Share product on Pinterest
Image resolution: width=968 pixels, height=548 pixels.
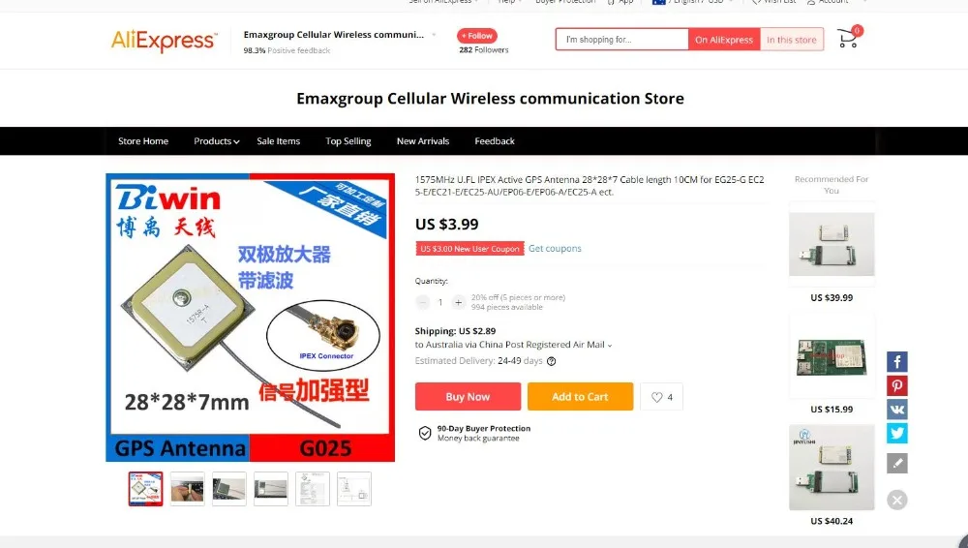pyautogui.click(x=897, y=385)
